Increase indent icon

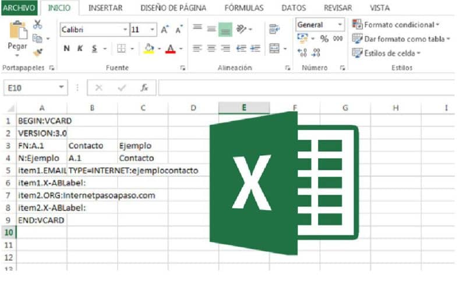click(x=256, y=48)
